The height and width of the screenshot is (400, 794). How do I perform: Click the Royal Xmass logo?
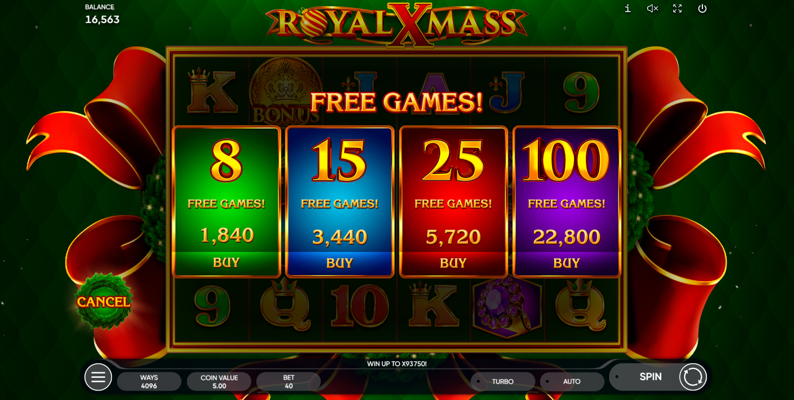(397, 24)
